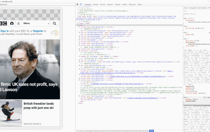This screenshot has width=210, height=132.
Task: Click the font-size 62.5% declaration
Action: (192, 41)
